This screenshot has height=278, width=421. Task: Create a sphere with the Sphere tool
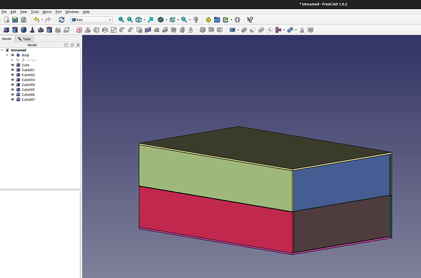[x=24, y=29]
